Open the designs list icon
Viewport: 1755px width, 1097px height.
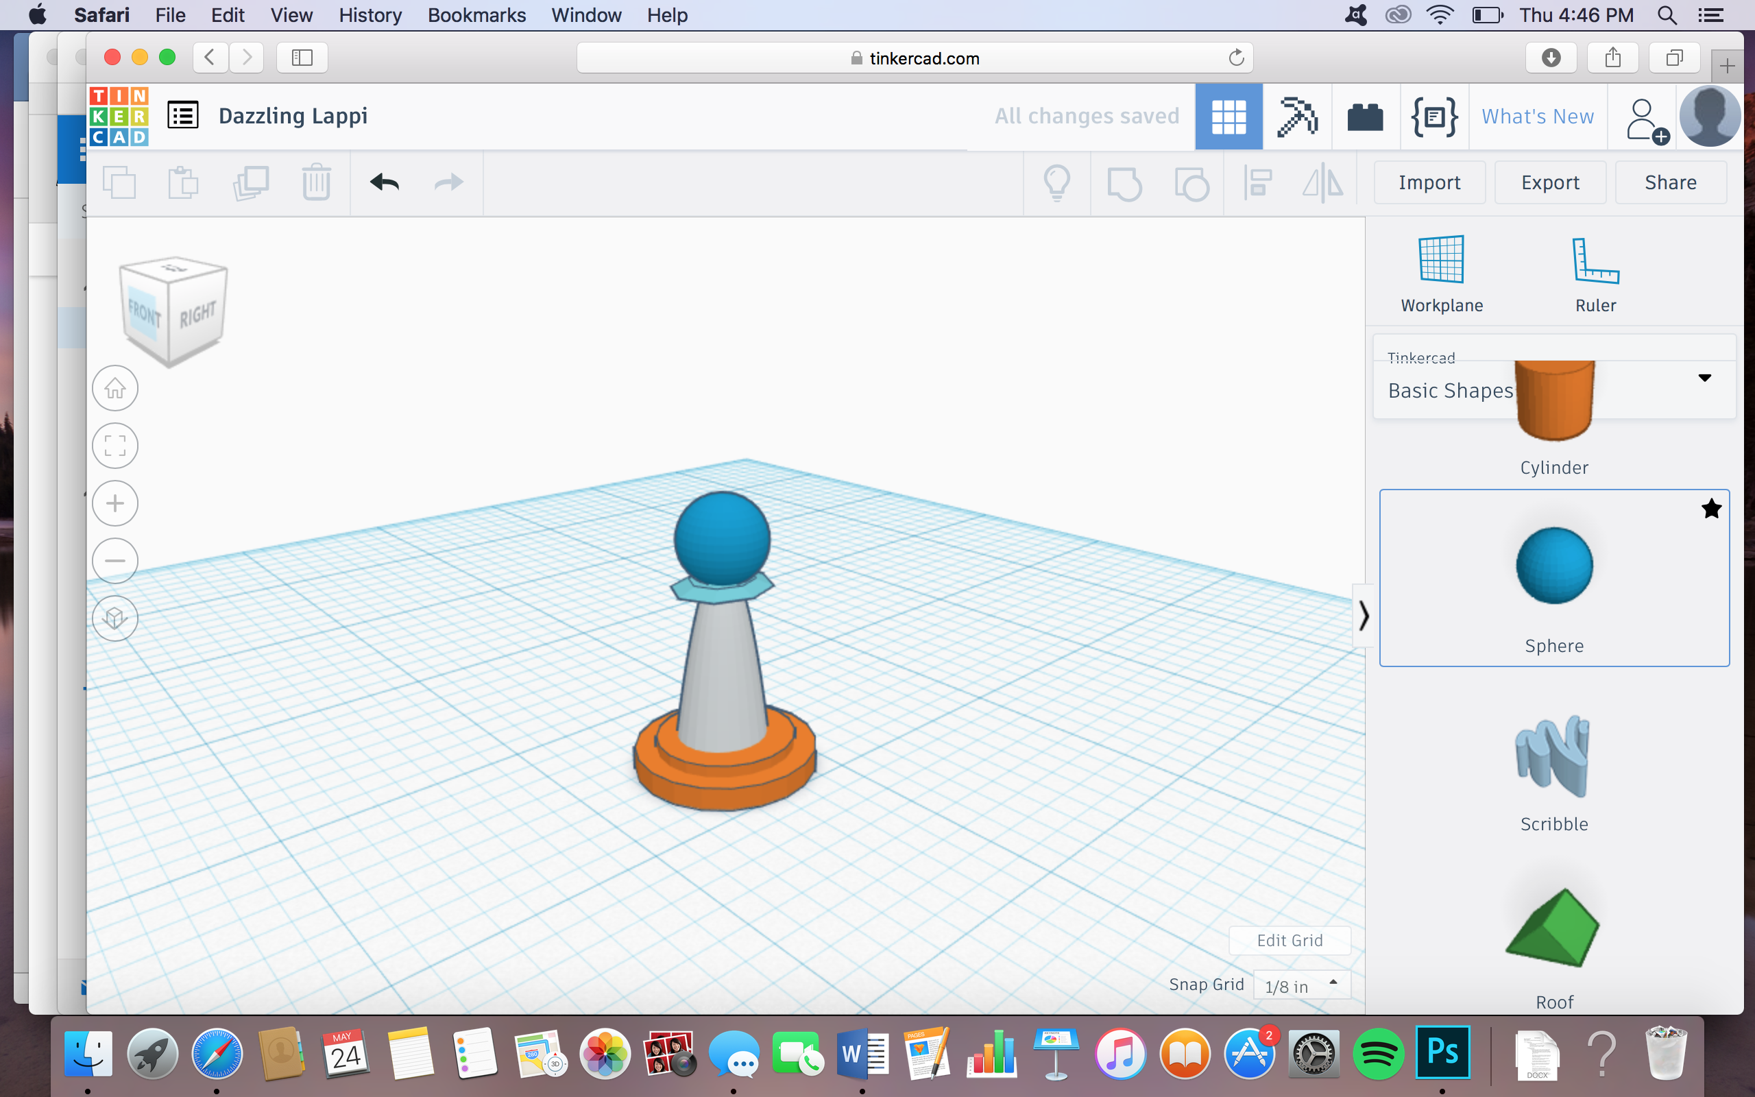(x=183, y=115)
